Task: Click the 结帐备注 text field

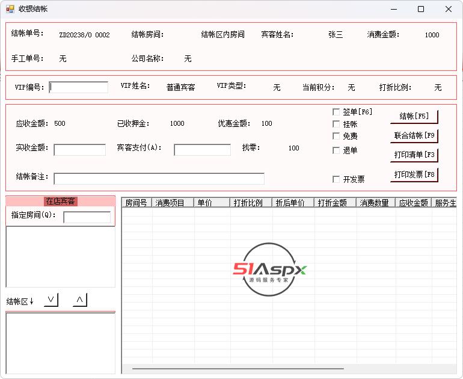Action: tap(159, 179)
